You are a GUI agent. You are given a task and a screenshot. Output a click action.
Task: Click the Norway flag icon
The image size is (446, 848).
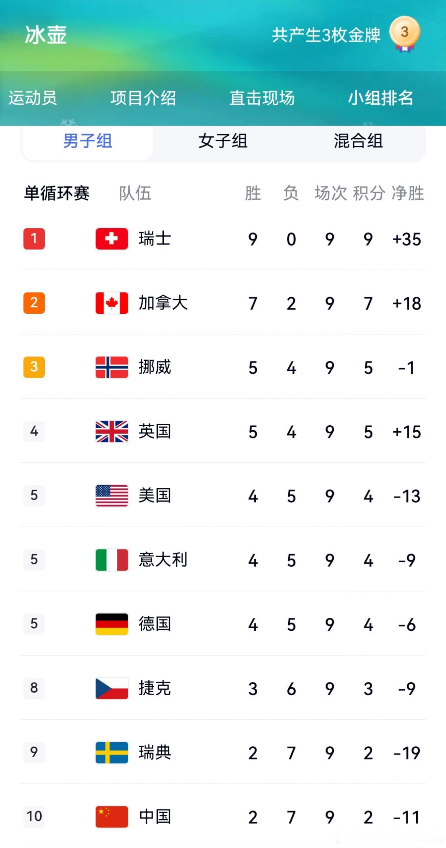(x=112, y=367)
